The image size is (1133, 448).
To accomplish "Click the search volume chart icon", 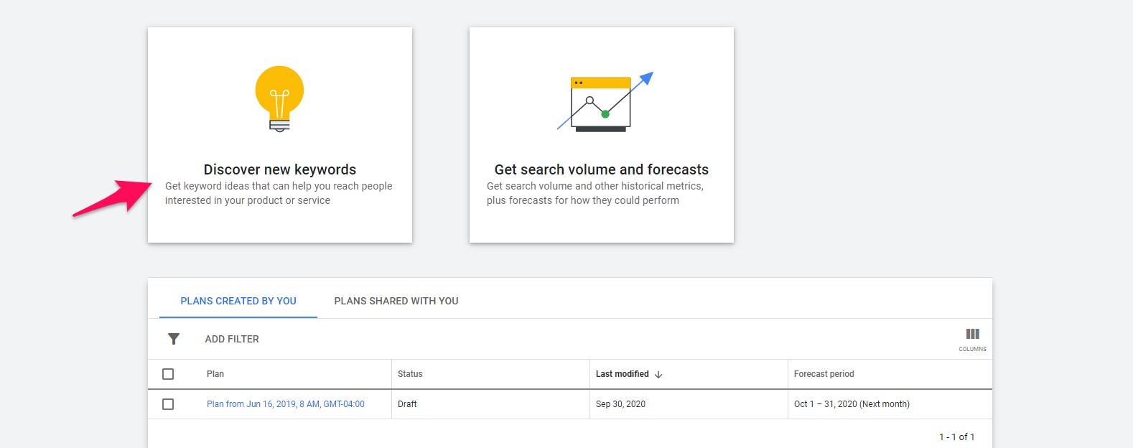I will 602,103.
